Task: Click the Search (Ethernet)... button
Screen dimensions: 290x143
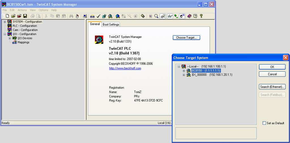Action: [272, 87]
